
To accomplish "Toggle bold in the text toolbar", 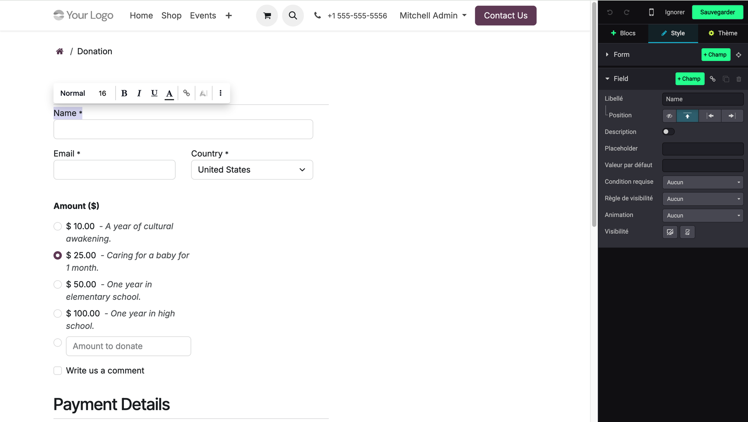I will coord(124,93).
